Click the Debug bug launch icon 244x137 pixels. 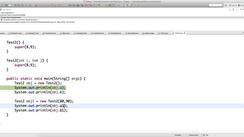click(x=70, y=5)
